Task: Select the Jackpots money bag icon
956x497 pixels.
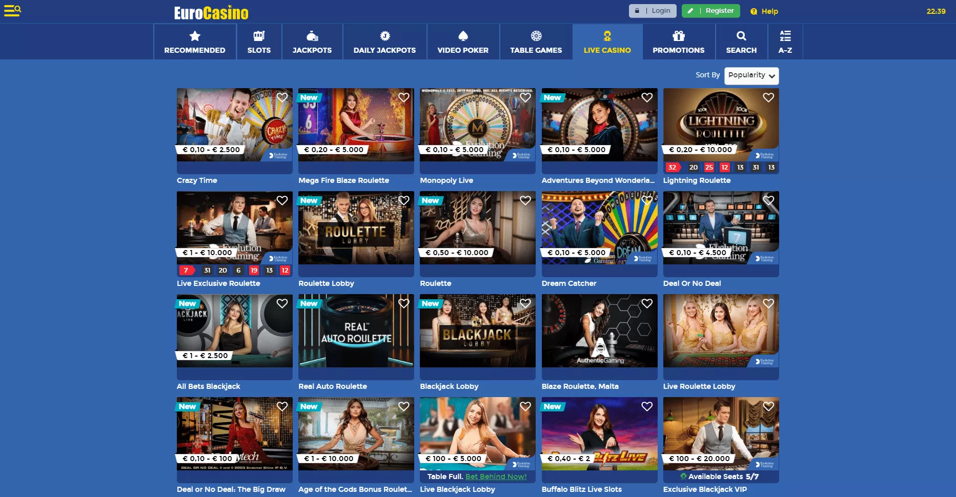Action: (312, 36)
